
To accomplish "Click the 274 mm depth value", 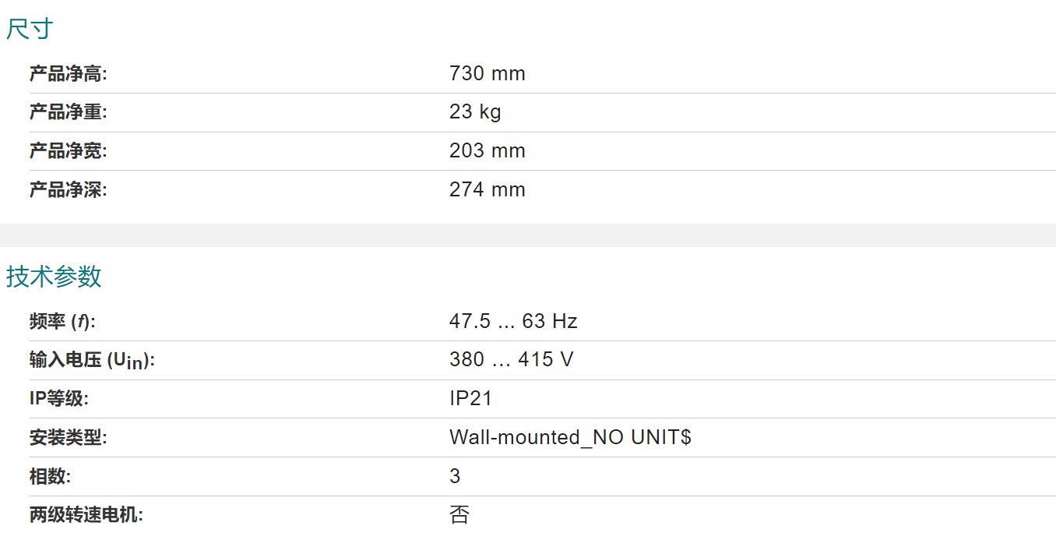I will [488, 189].
